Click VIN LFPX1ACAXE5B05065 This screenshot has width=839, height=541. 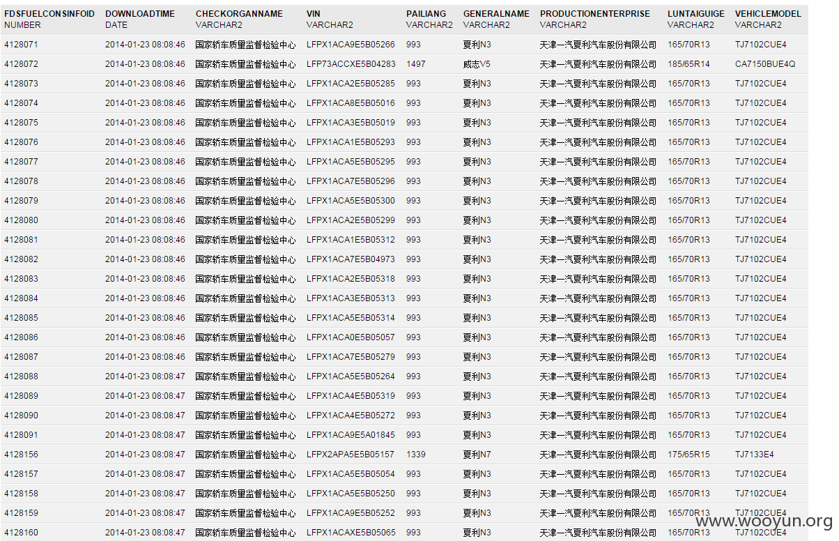[x=351, y=533]
